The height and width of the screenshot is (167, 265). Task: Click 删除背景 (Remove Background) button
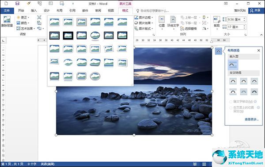tap(7, 22)
